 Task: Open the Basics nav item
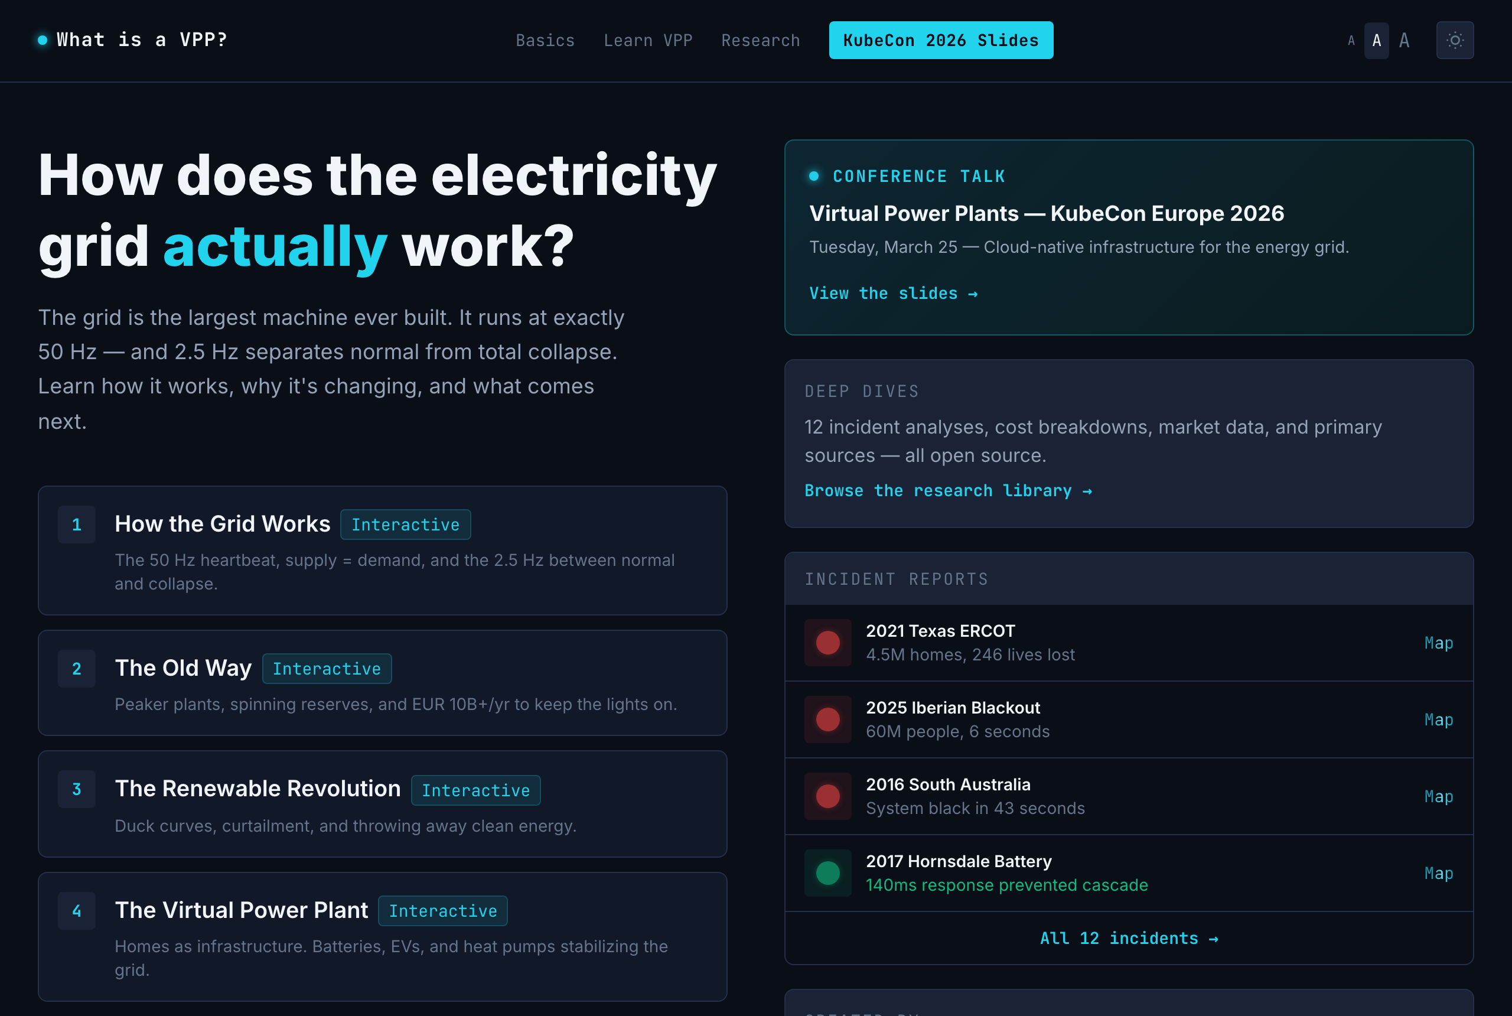[x=545, y=40]
